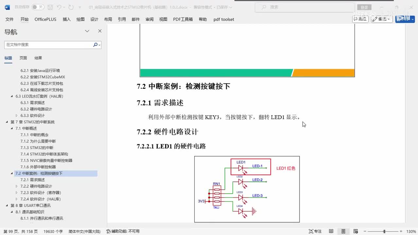Click the Save disk icon

(x=50, y=7)
